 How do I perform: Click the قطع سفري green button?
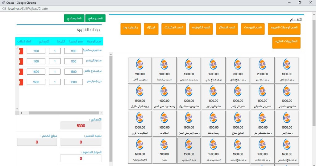coord(74,18)
